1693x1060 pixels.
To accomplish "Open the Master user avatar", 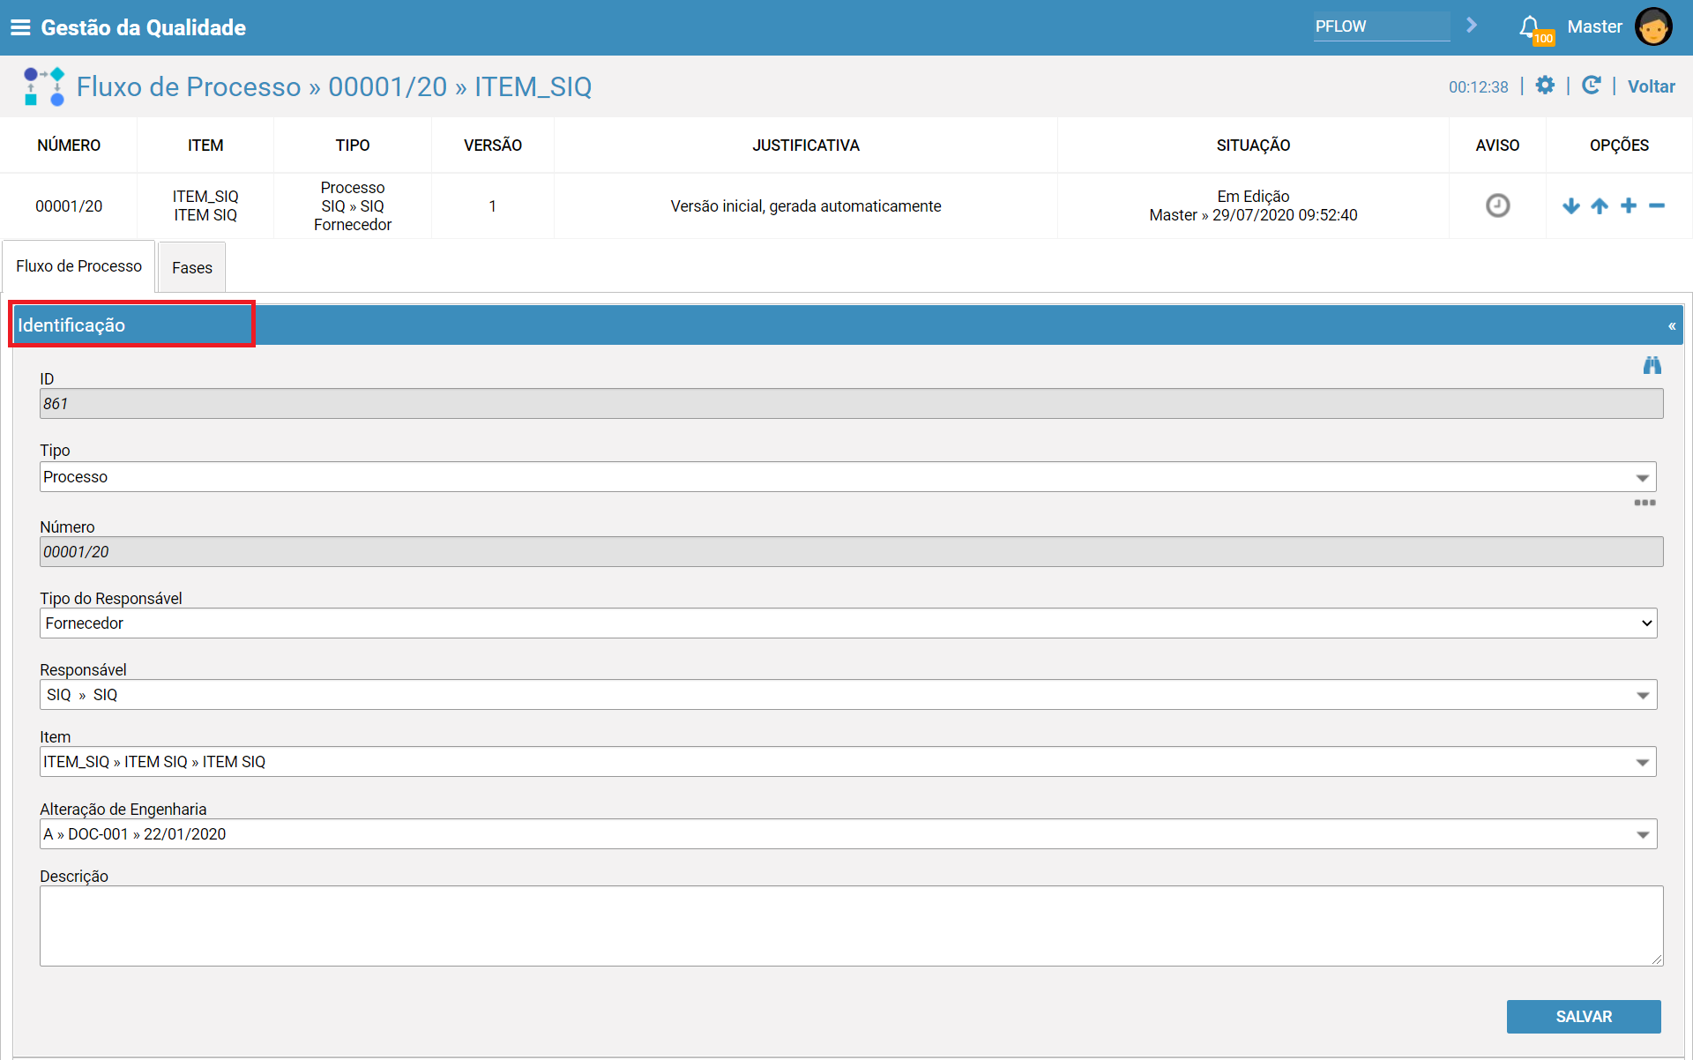I will click(x=1653, y=26).
